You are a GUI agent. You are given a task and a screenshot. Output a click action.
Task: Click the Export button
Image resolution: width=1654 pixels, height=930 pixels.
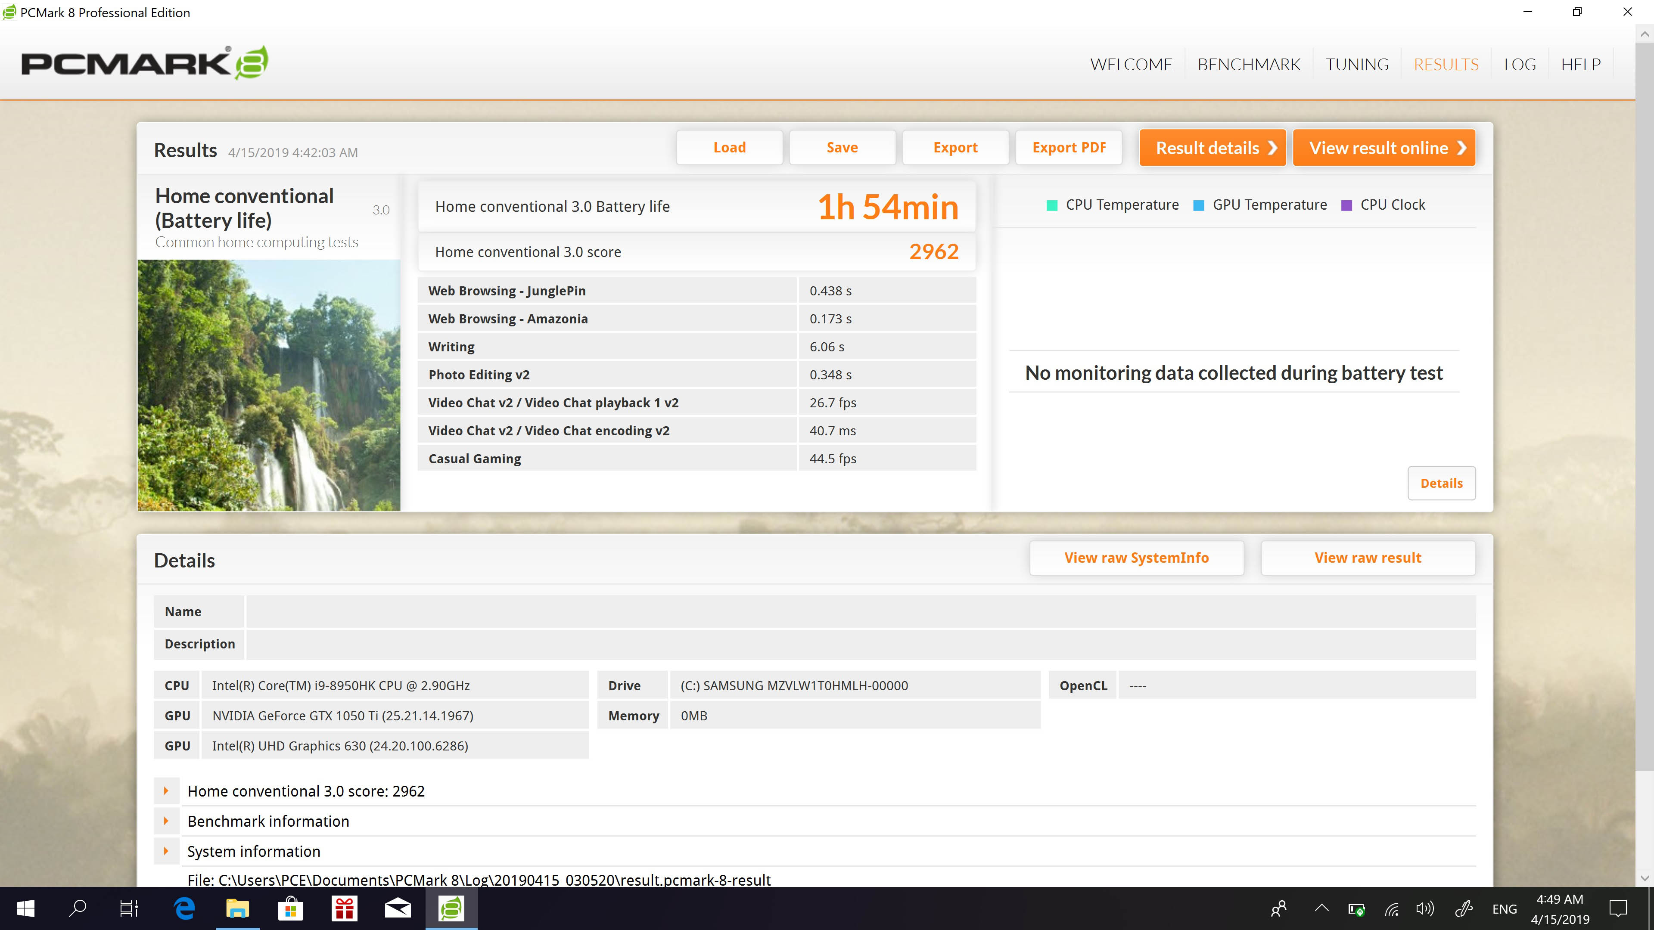[x=955, y=148]
